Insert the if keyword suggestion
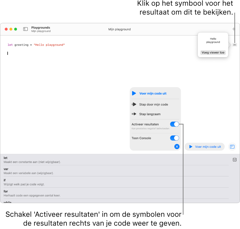 coord(116,182)
